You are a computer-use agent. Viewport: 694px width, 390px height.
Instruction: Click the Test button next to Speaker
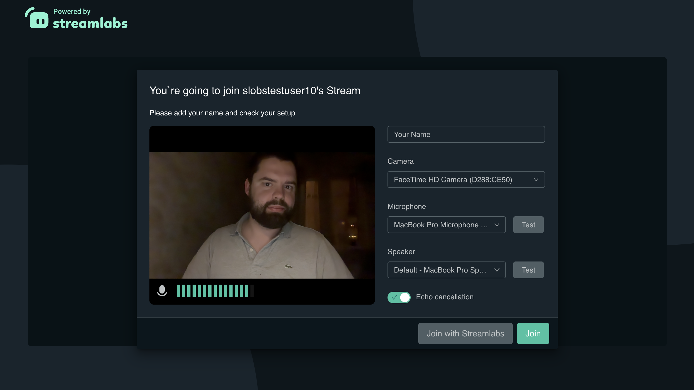click(x=528, y=270)
